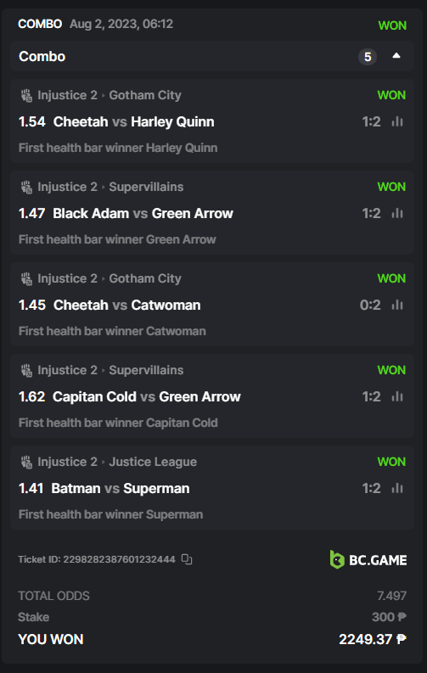427x673 pixels.
Task: Click the Combo header row title
Action: (x=42, y=56)
